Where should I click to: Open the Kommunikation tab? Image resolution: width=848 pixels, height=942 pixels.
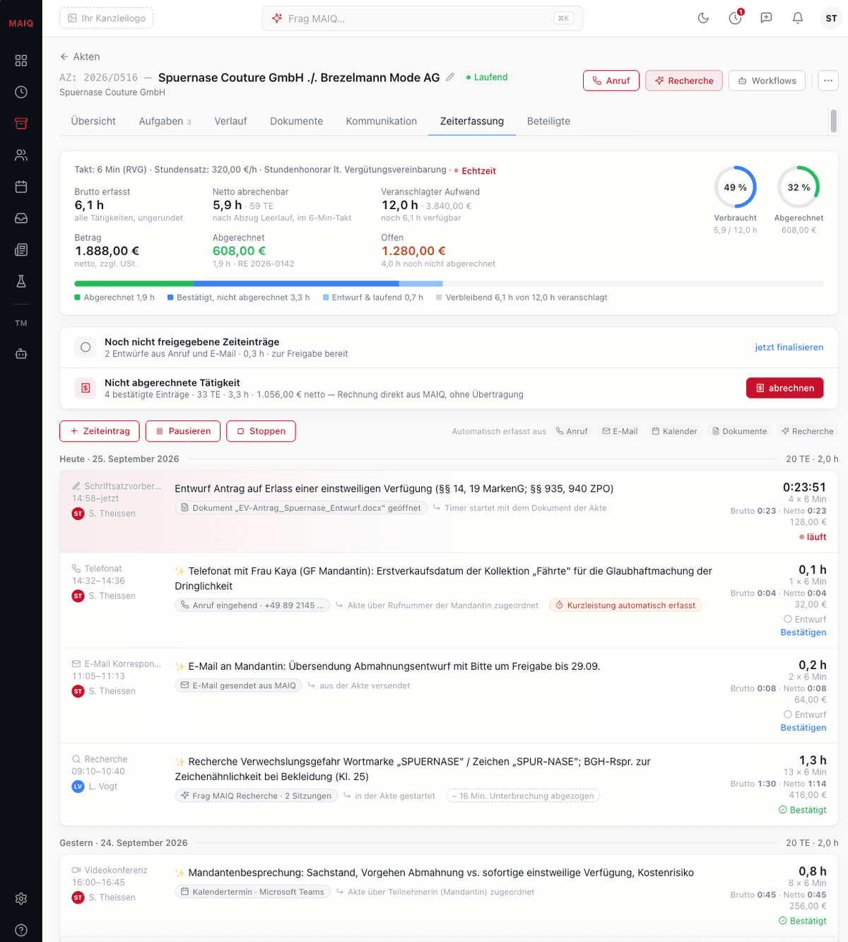[382, 122]
